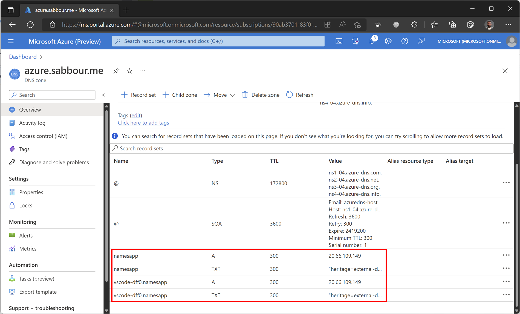520x314 pixels.
Task: Open the Move dropdown
Action: click(219, 95)
